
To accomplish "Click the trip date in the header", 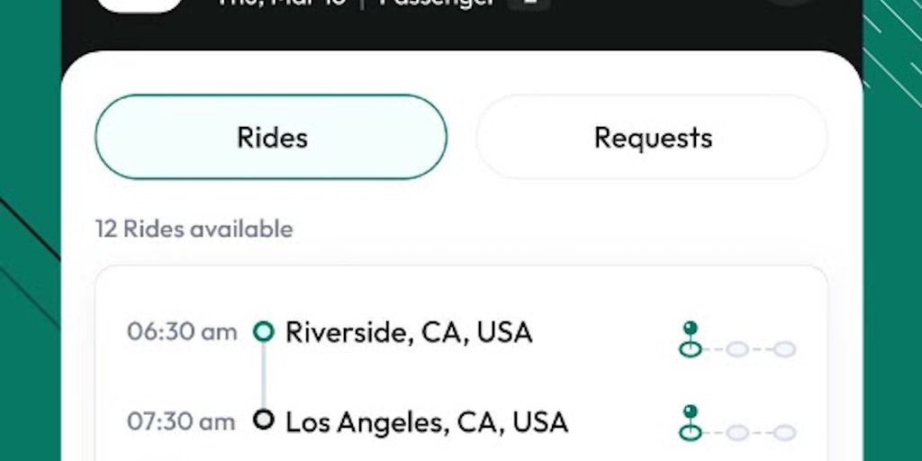I will [x=281, y=3].
